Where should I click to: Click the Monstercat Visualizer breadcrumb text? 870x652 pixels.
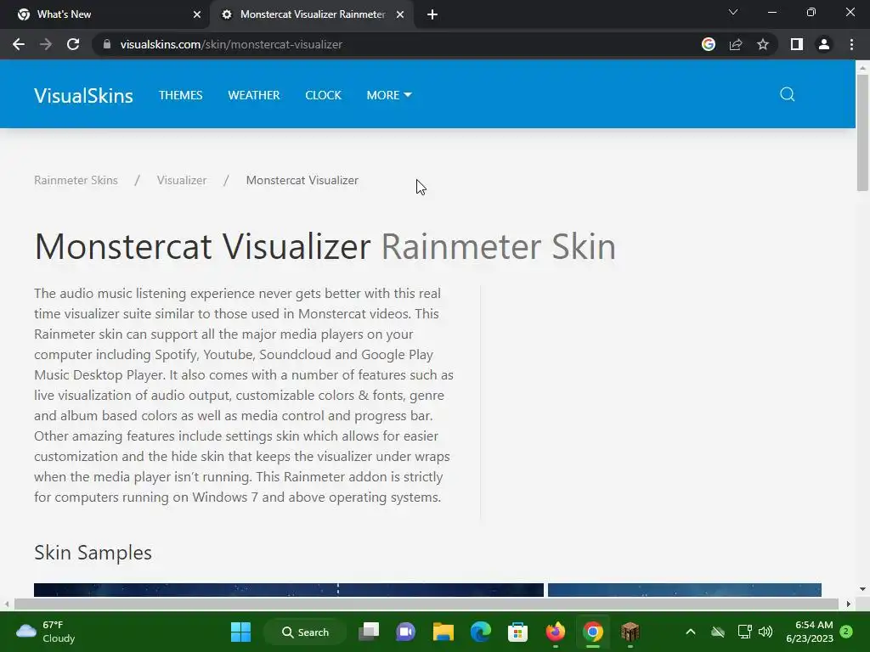302,180
